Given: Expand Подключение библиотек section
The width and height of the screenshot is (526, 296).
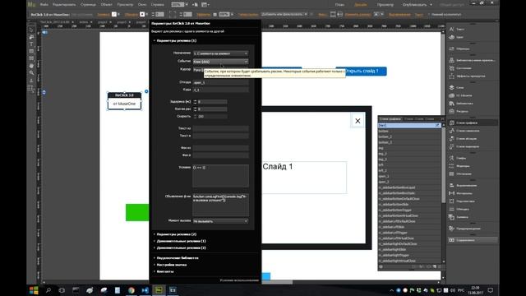Looking at the screenshot, I should 176,257.
